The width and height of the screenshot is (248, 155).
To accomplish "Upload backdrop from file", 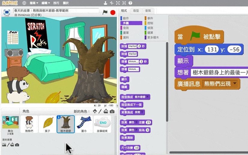I will [x=12, y=145].
